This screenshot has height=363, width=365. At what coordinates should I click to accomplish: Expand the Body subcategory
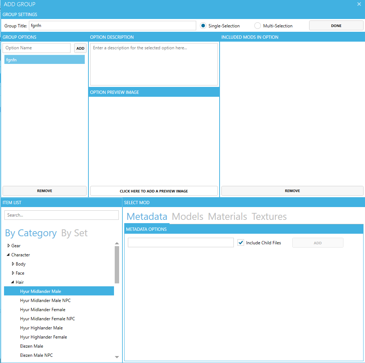[x=13, y=264]
